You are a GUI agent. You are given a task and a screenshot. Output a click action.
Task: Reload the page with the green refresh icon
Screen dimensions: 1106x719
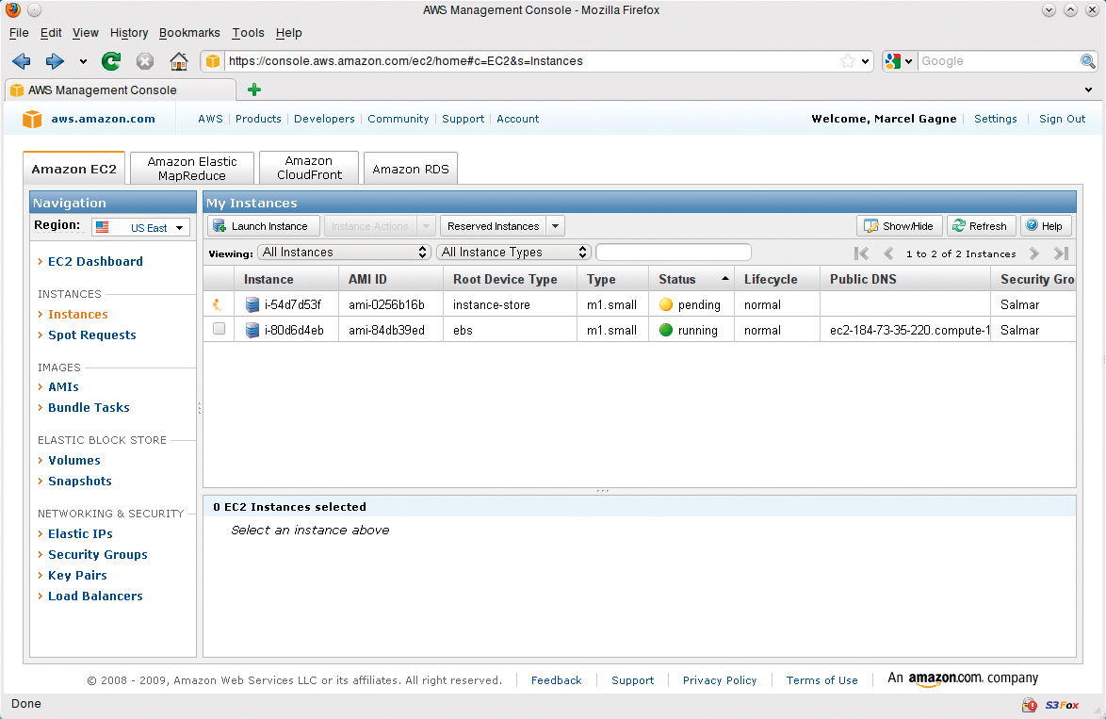(x=111, y=61)
